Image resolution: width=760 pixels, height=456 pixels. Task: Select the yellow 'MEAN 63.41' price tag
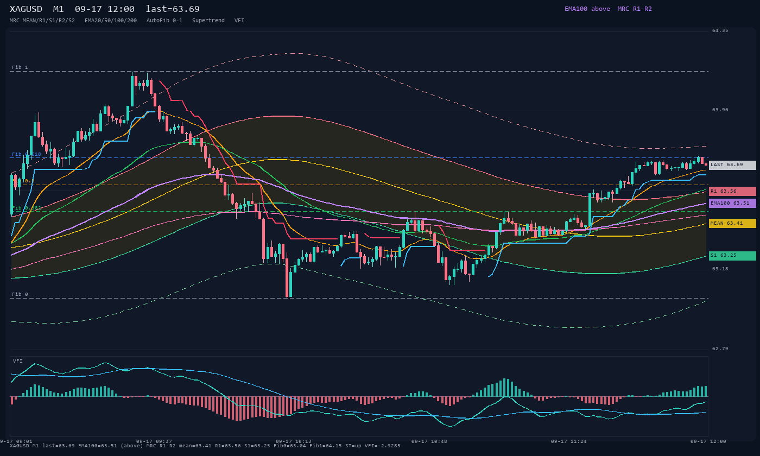(732, 223)
